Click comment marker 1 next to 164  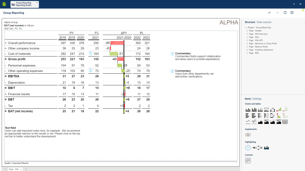pos(91,54)
